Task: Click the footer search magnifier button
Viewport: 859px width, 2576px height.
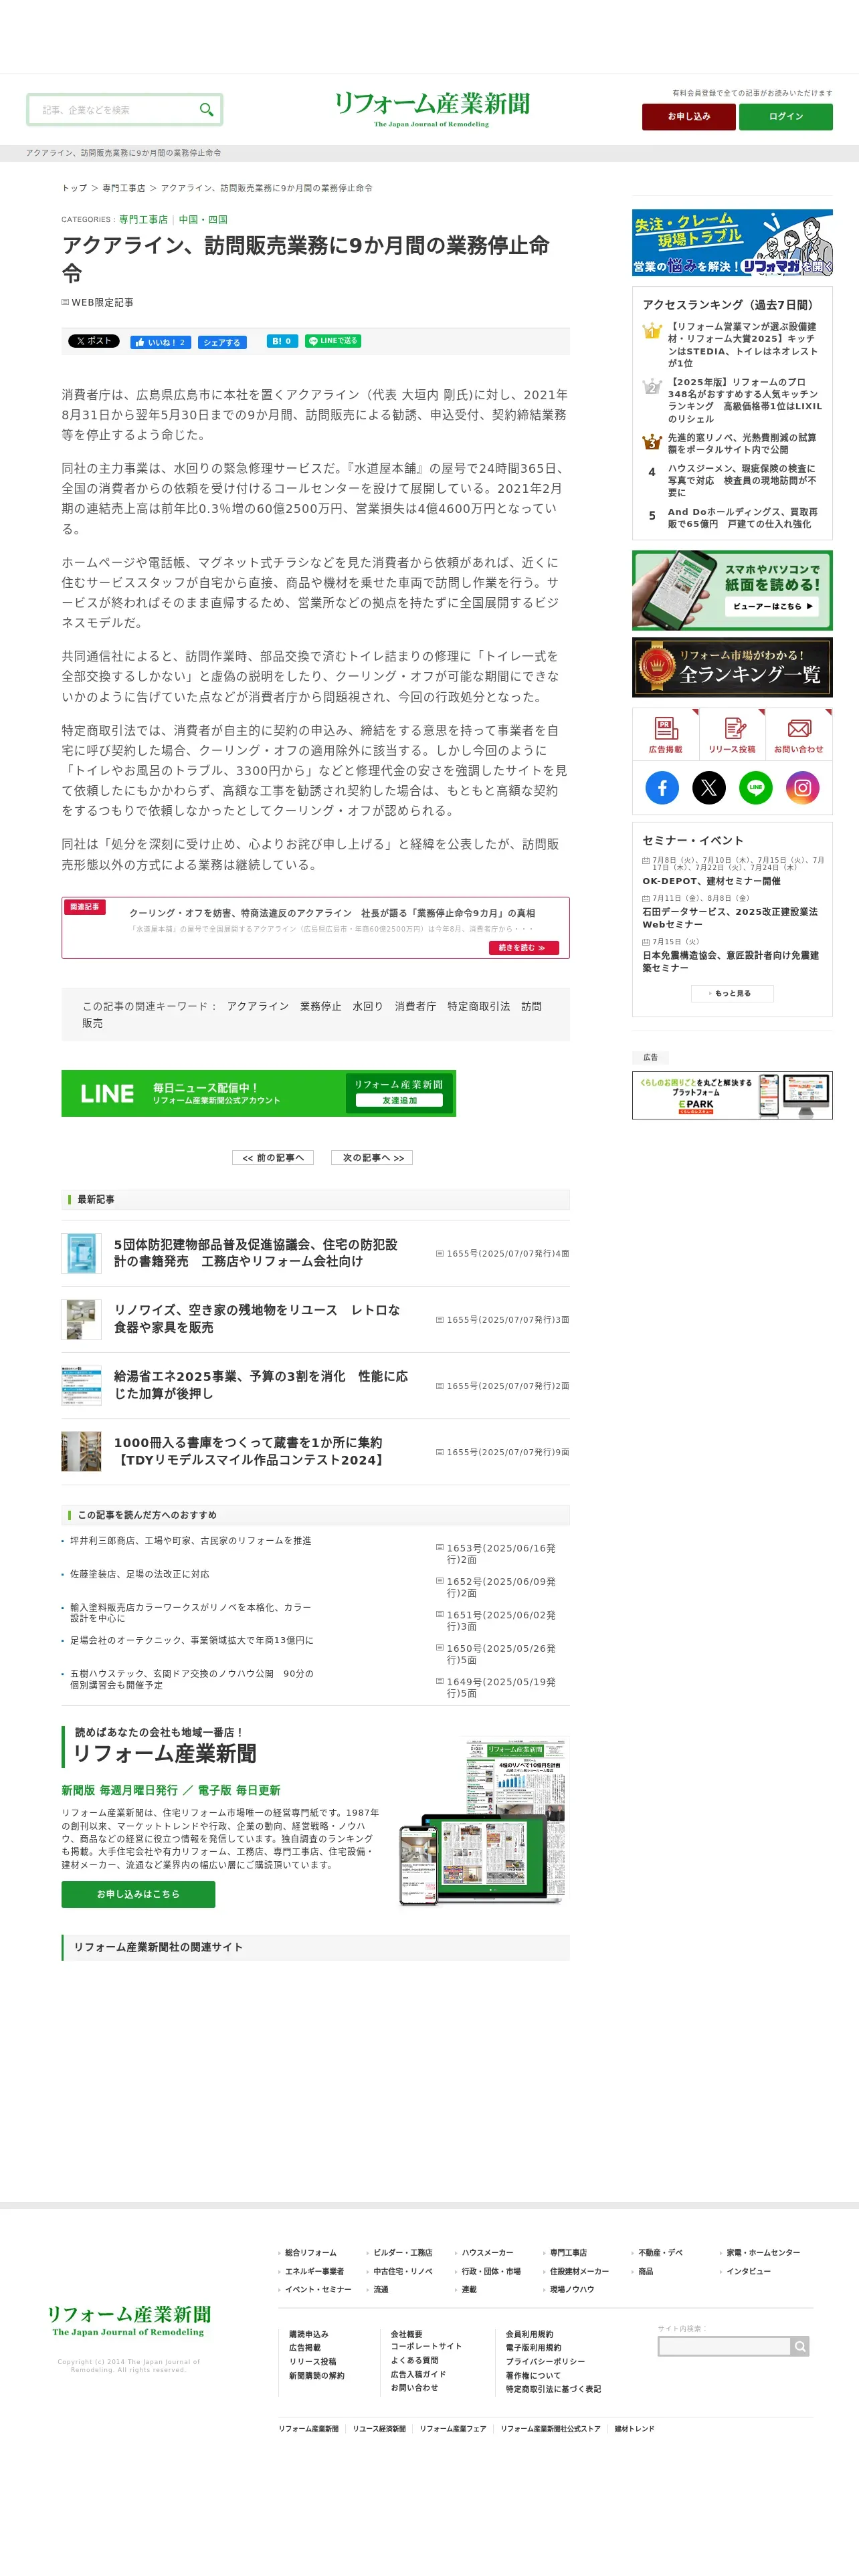Action: pyautogui.click(x=800, y=2346)
